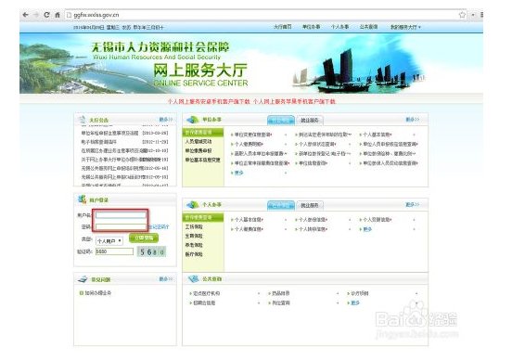Click the blue 更多 link in 单位办事 list

click(238, 173)
